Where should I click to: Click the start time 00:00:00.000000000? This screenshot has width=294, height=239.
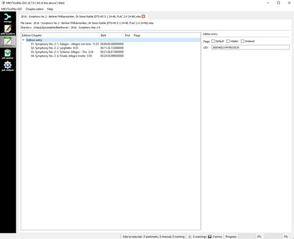(x=112, y=44)
